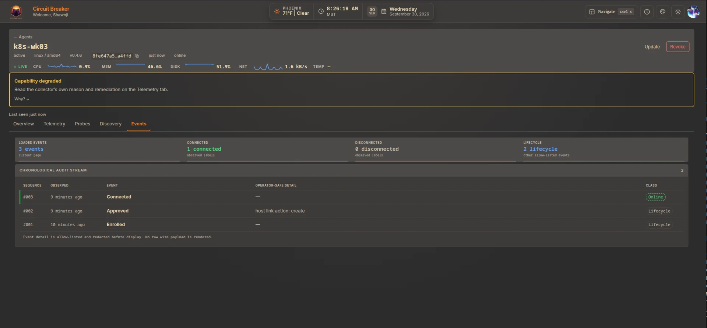Image resolution: width=707 pixels, height=328 pixels.
Task: Click the #002 Approved event row
Action: pyautogui.click(x=351, y=211)
